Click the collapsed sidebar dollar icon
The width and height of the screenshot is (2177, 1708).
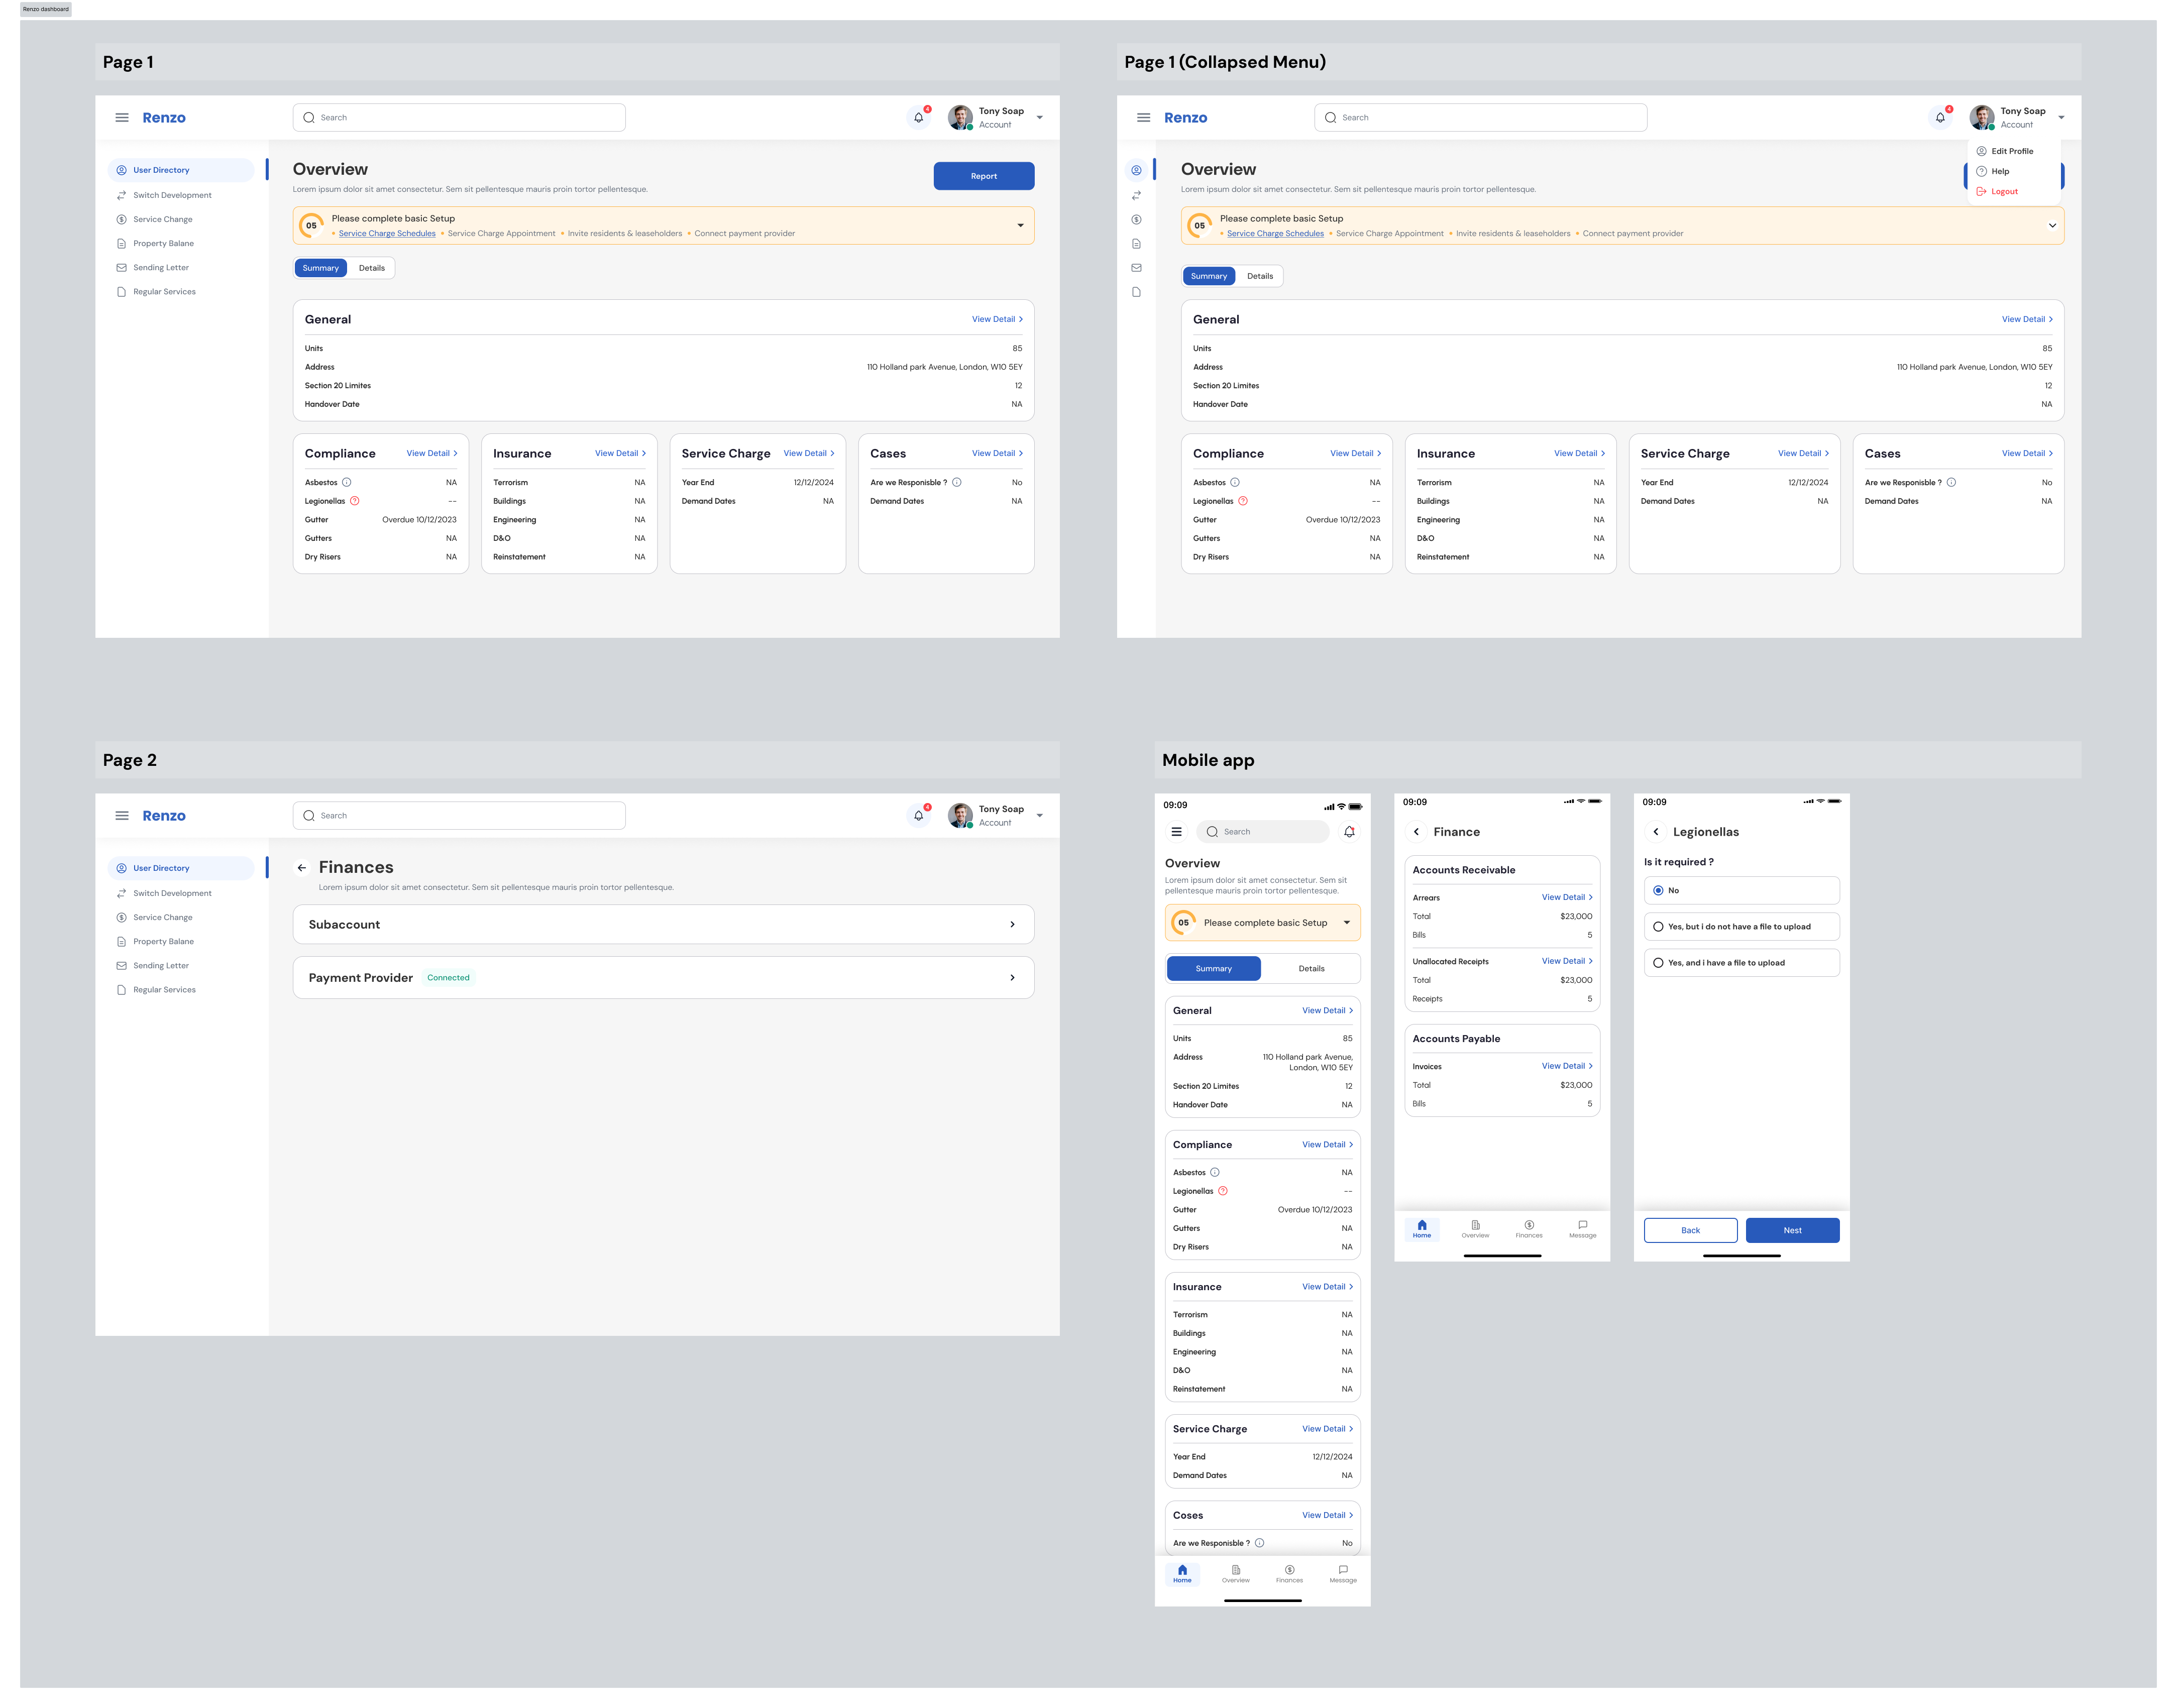(x=1136, y=220)
